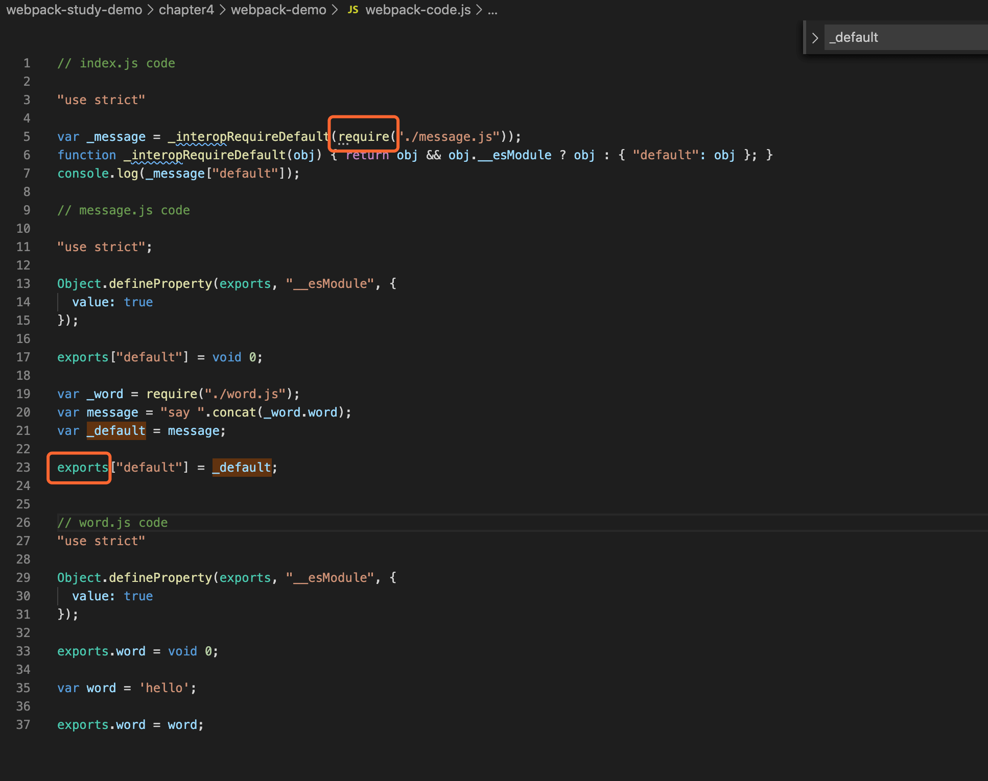Screen dimensions: 988x781
Task: Click webpack-code.js breadcrumb item
Action: [418, 10]
